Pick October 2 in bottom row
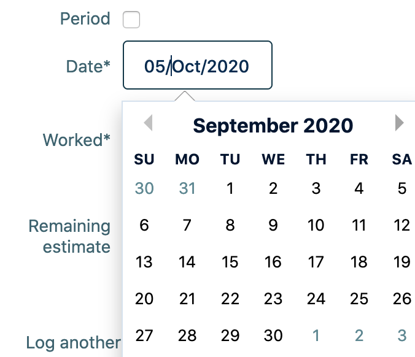Viewport: 415px width, 357px height. [x=359, y=336]
